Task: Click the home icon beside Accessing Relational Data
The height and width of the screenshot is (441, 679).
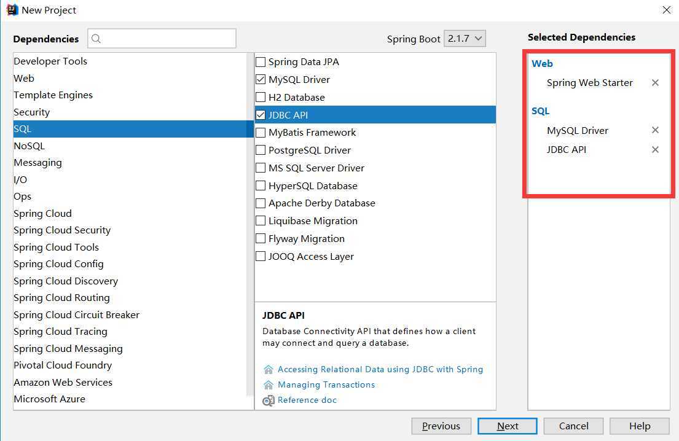Action: (x=269, y=370)
